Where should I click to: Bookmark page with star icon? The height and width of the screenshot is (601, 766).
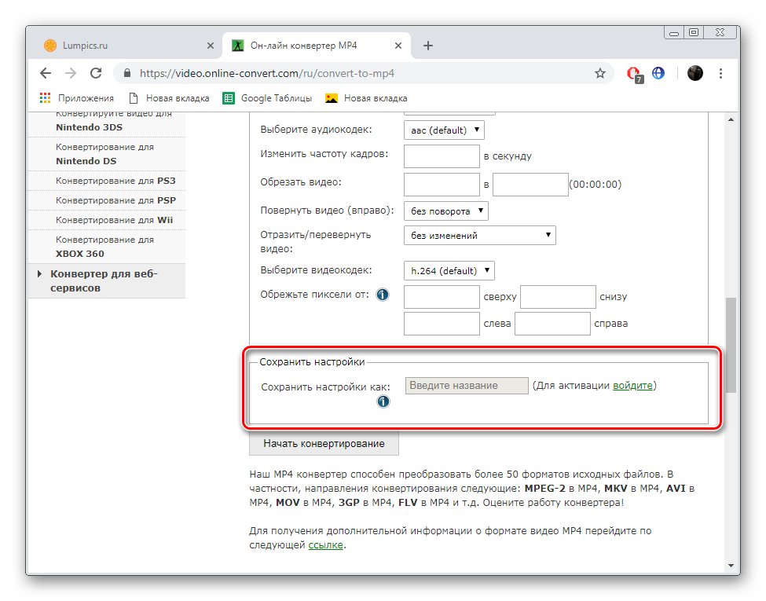pos(600,73)
